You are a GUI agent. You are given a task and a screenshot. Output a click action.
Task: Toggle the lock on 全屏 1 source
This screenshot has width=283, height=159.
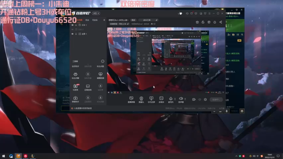click(76, 34)
